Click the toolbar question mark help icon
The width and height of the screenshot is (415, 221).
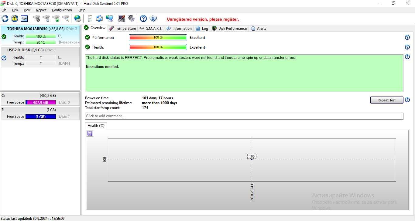[143, 19]
